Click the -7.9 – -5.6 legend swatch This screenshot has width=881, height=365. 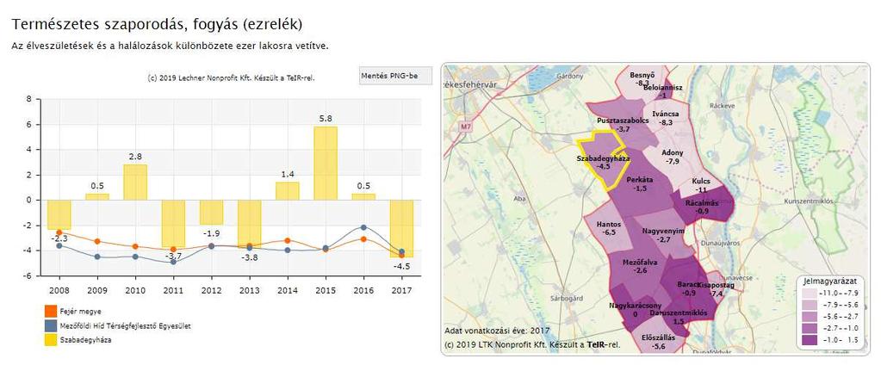[809, 305]
